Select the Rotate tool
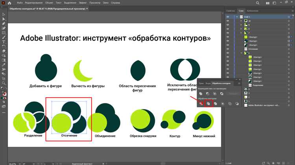 click(x=4, y=46)
